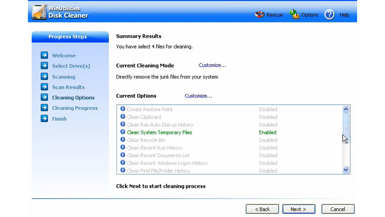Click info icon for Clean Recycle Bin
The image size is (385, 217).
(123, 139)
